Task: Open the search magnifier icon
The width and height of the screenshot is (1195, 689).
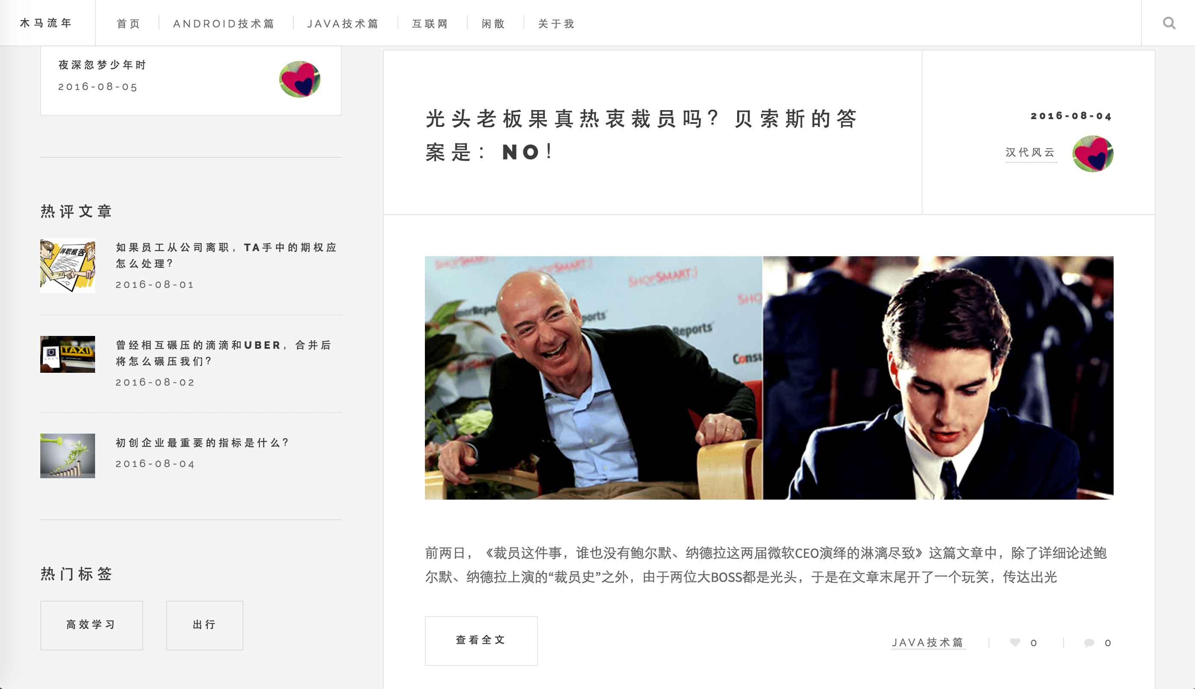Action: coord(1169,23)
